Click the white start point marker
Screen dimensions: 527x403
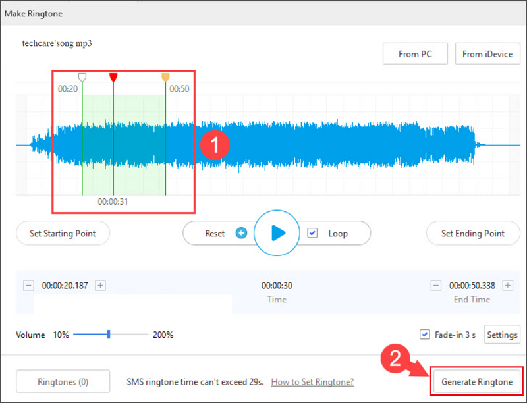coord(82,78)
